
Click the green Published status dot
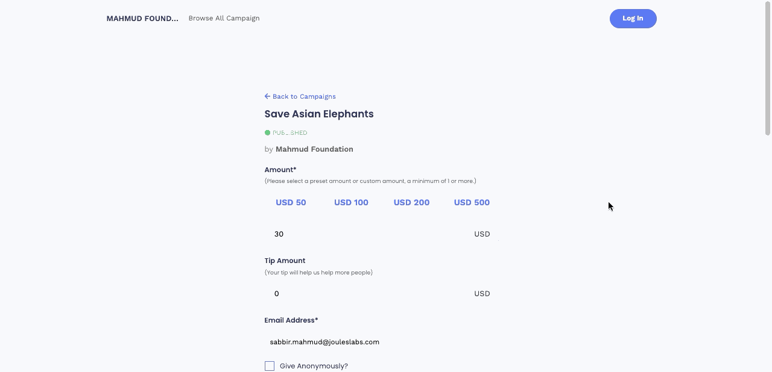(x=267, y=132)
